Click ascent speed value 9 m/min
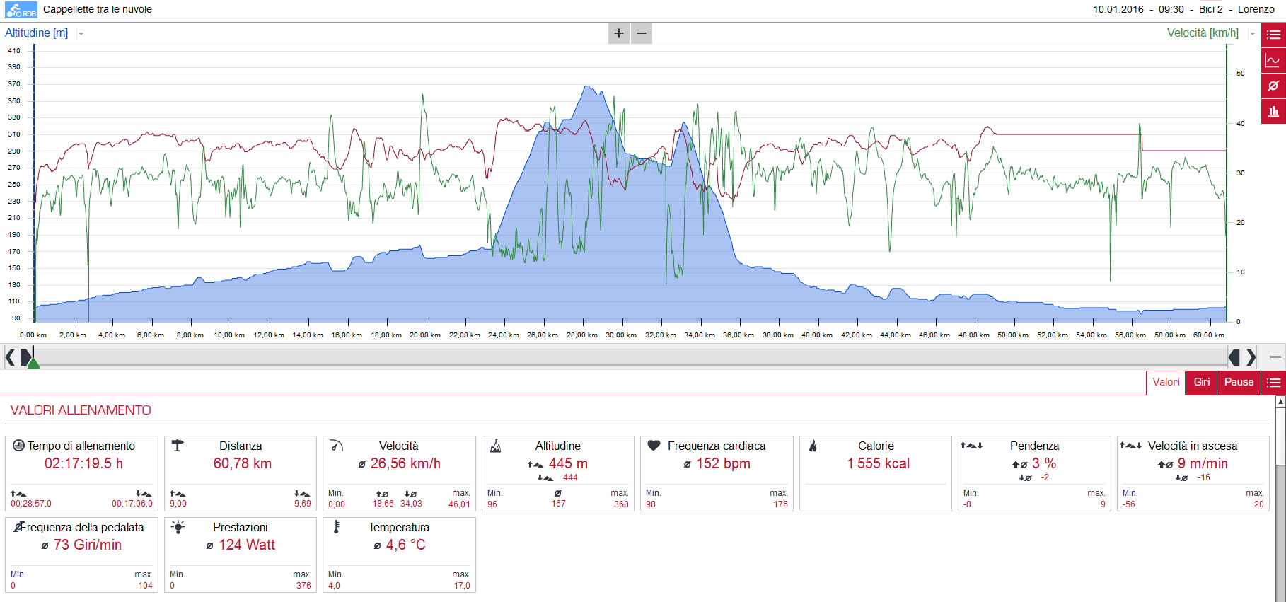The width and height of the screenshot is (1286, 602). coord(1203,463)
